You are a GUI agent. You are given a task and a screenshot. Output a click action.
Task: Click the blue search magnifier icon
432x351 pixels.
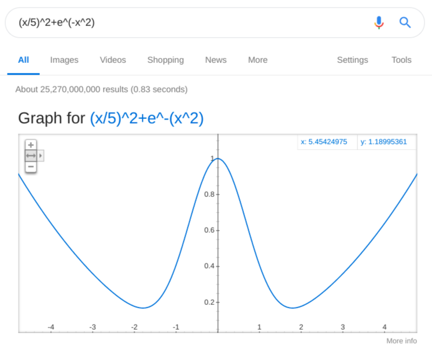coord(405,23)
